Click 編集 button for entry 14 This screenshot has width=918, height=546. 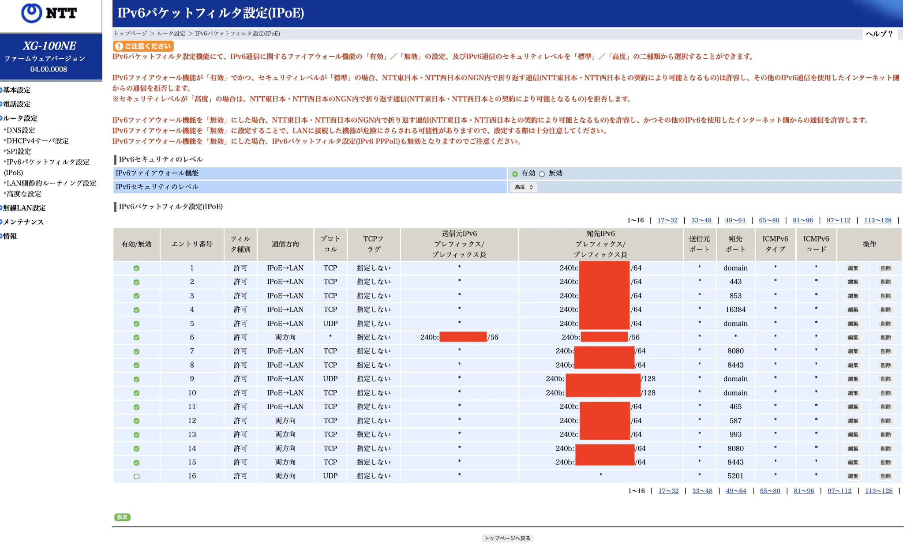click(x=853, y=449)
